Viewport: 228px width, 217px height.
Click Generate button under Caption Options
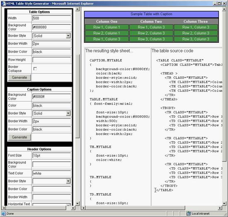pos(19,137)
